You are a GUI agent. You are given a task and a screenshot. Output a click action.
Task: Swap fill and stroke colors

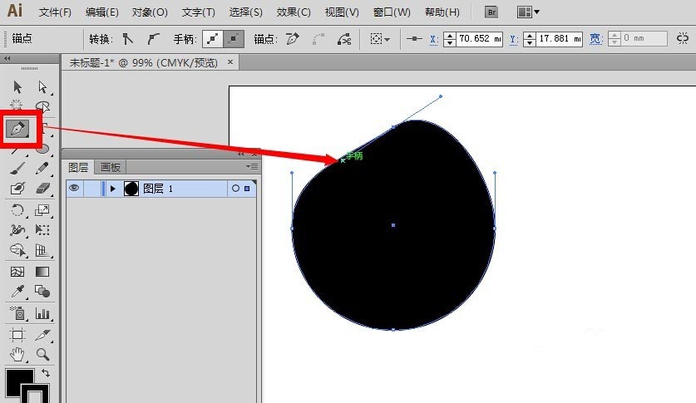tap(45, 373)
